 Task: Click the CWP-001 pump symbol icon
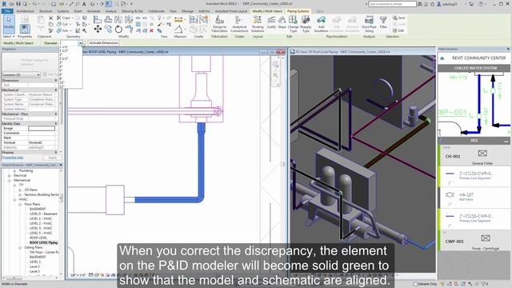486,238
